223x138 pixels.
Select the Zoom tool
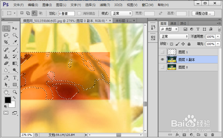coord(15,92)
